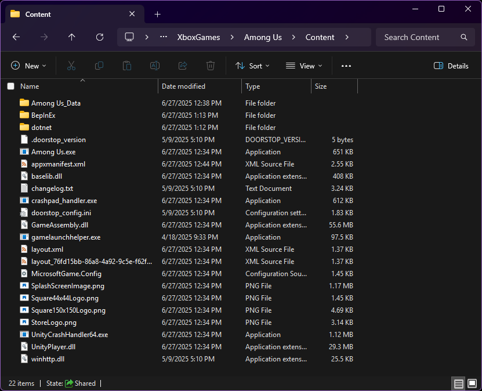Click the changelog.txt document icon
This screenshot has height=391, width=482.
point(24,188)
